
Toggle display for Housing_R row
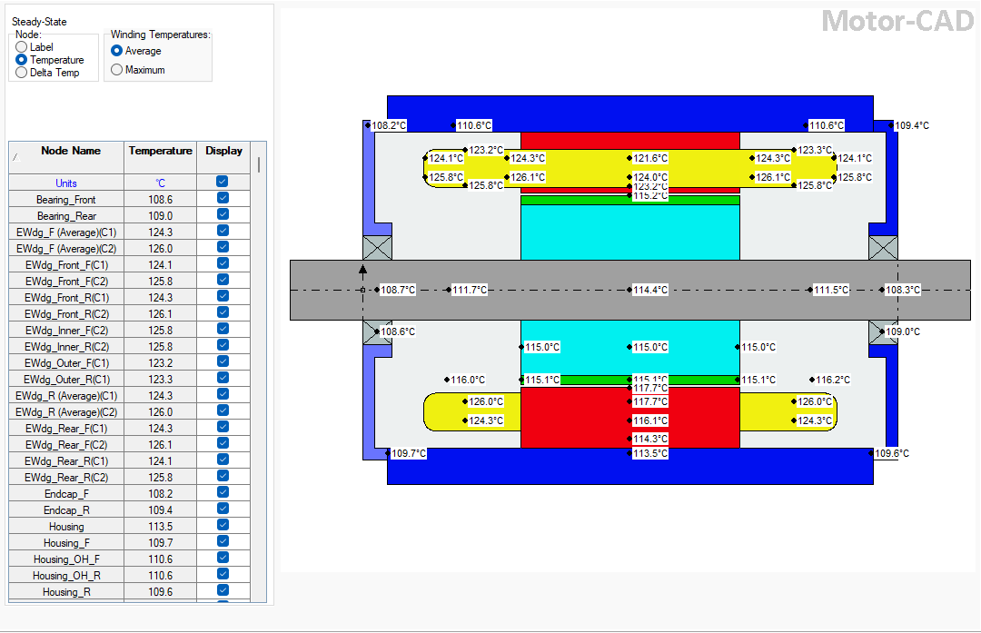point(223,589)
